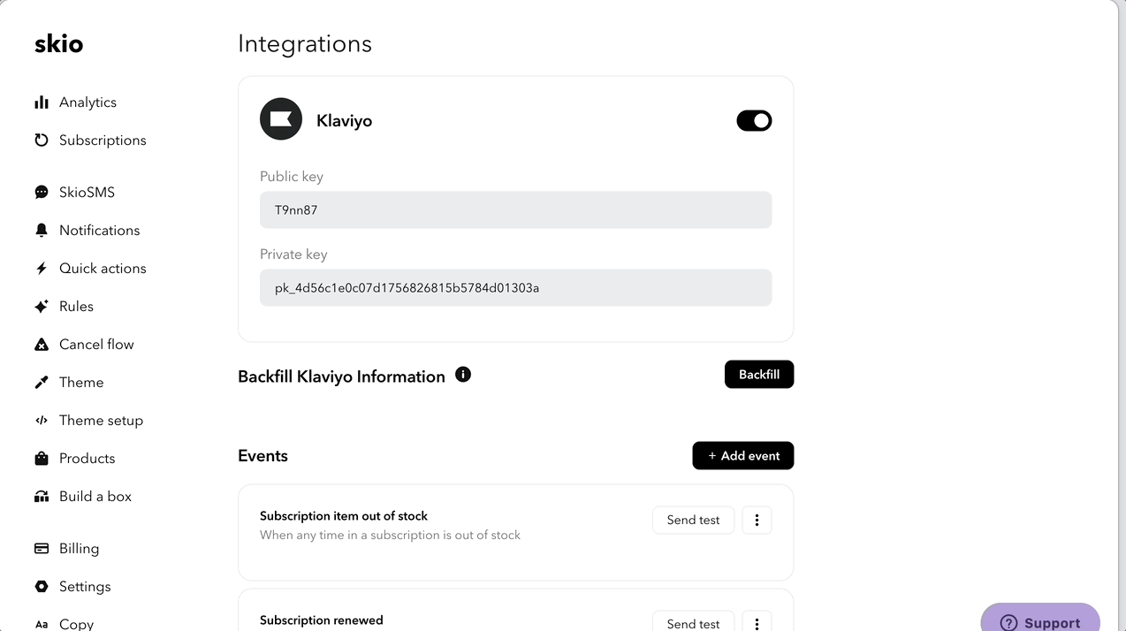
Task: Click the skio logo
Action: pos(58,42)
